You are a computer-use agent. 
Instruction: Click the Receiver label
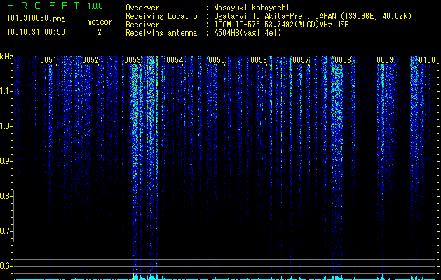pyautogui.click(x=142, y=24)
